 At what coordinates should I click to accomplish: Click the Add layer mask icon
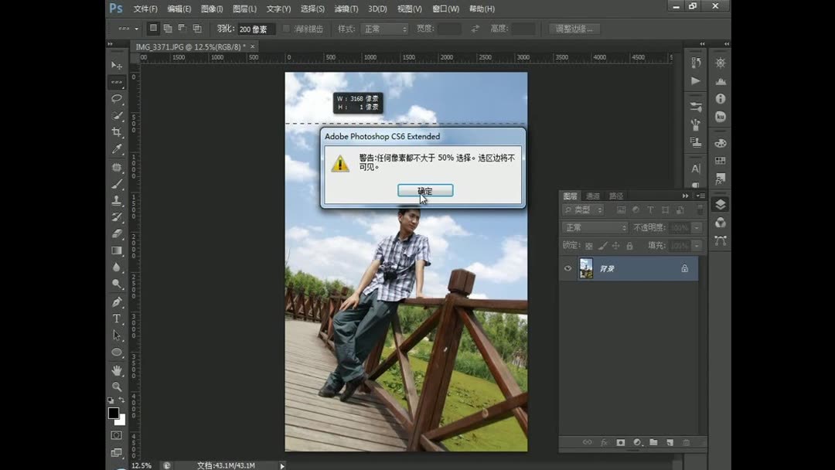point(621,442)
